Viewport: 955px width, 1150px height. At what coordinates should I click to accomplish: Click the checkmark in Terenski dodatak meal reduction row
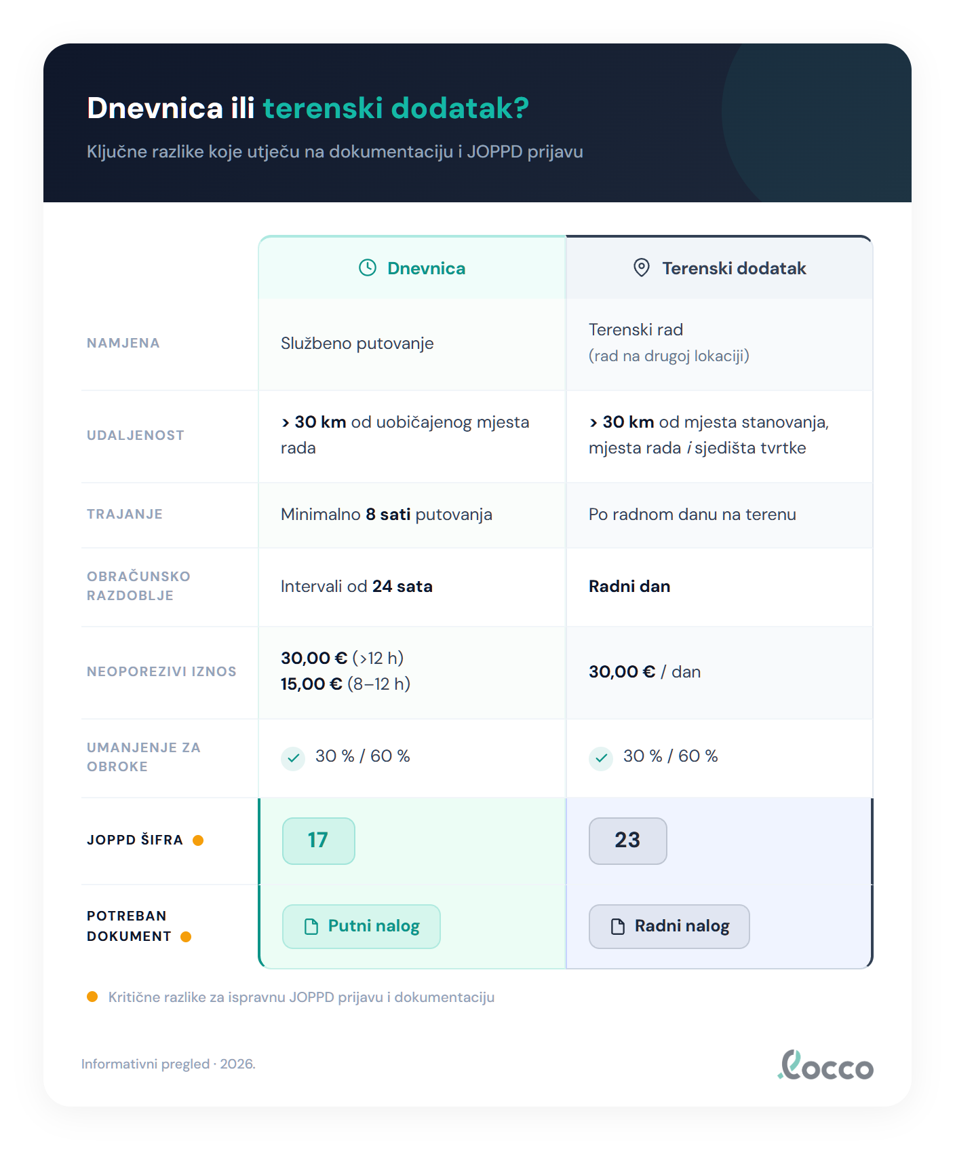tap(601, 758)
